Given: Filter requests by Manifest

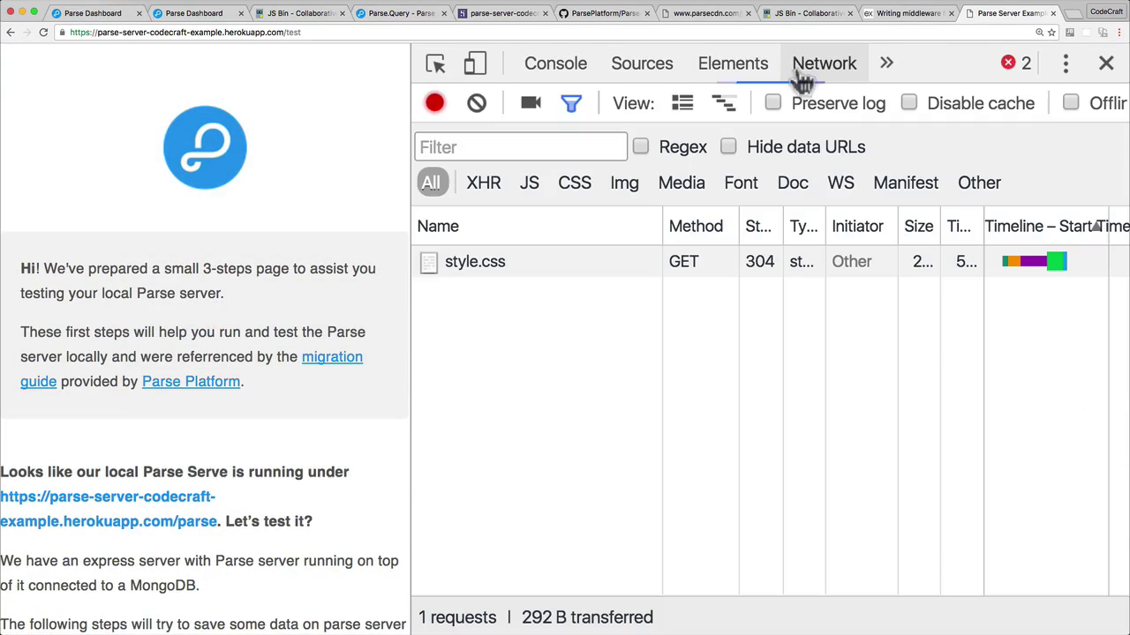Looking at the screenshot, I should click(906, 183).
